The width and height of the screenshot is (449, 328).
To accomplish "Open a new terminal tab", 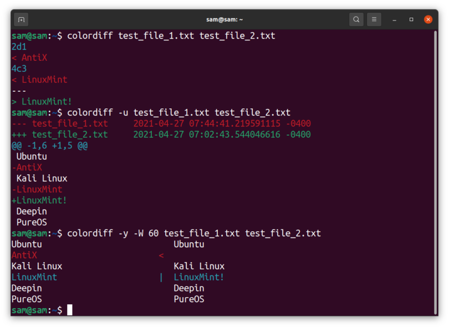I will pyautogui.click(x=21, y=19).
